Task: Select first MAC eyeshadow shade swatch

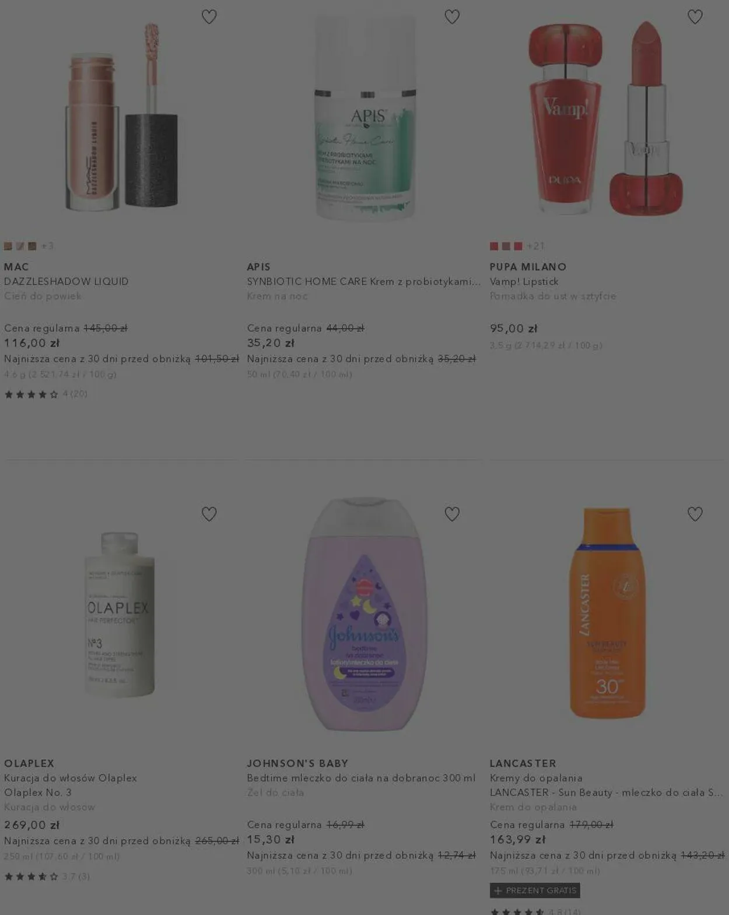Action: (x=8, y=246)
